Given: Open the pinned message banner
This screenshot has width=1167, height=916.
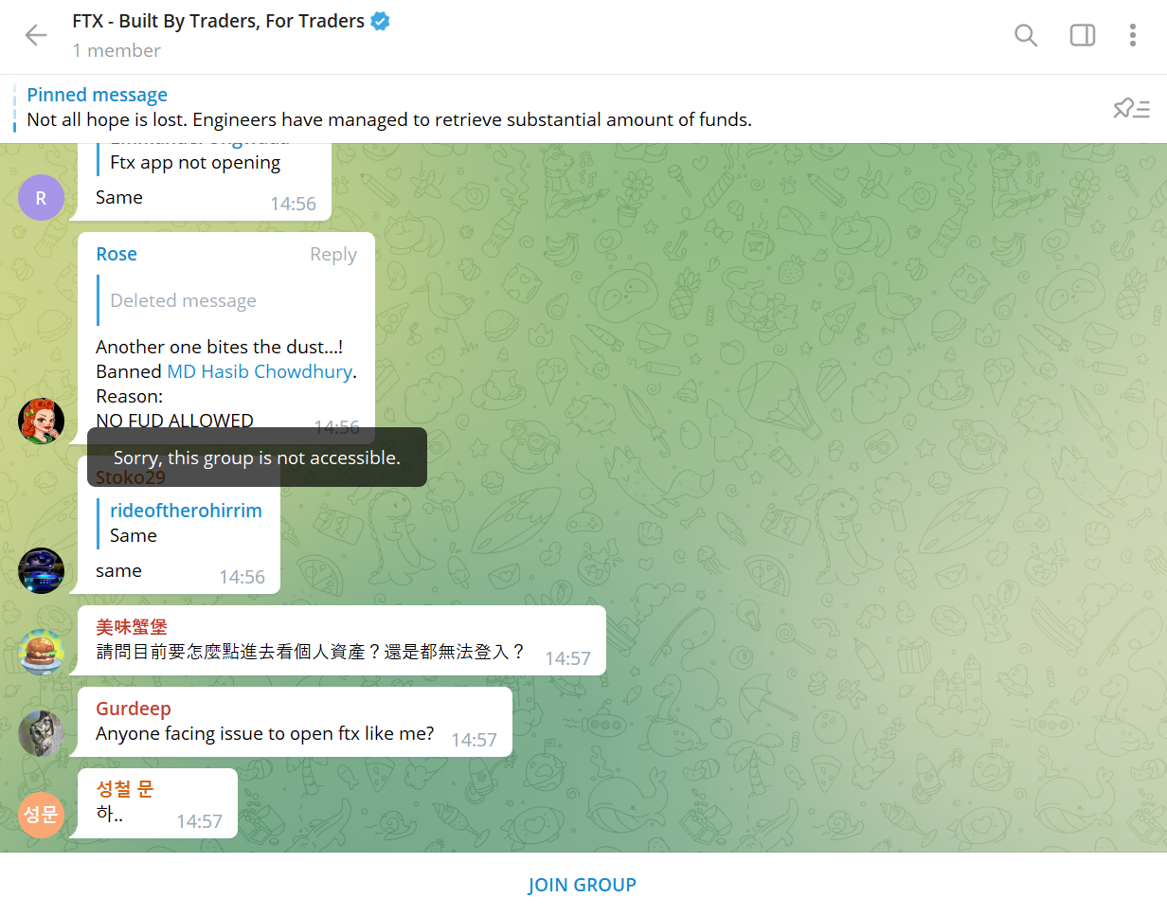Looking at the screenshot, I should point(583,108).
